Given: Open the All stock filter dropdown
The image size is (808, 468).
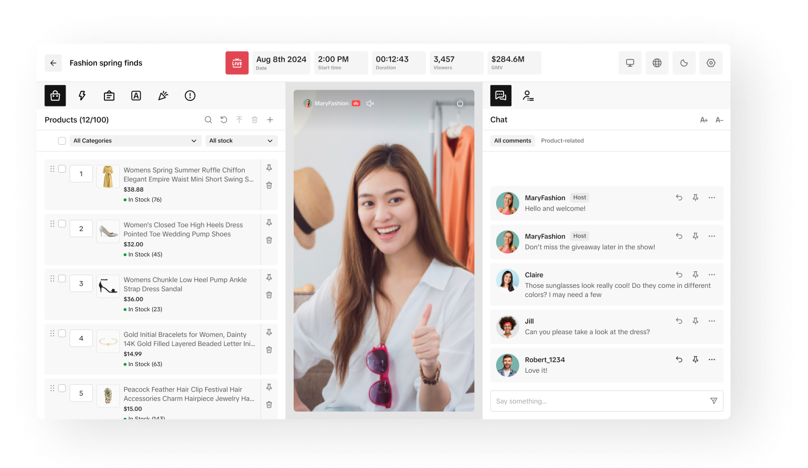Looking at the screenshot, I should pyautogui.click(x=241, y=141).
